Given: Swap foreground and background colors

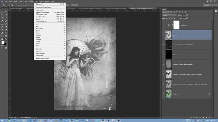Looking at the screenshot, I should pos(6,41).
